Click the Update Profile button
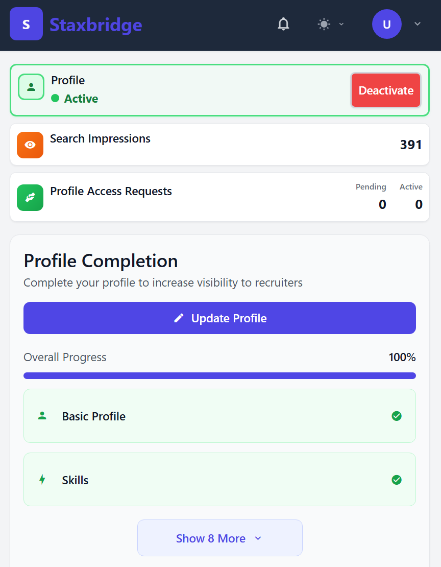Image resolution: width=441 pixels, height=567 pixels. click(x=219, y=318)
